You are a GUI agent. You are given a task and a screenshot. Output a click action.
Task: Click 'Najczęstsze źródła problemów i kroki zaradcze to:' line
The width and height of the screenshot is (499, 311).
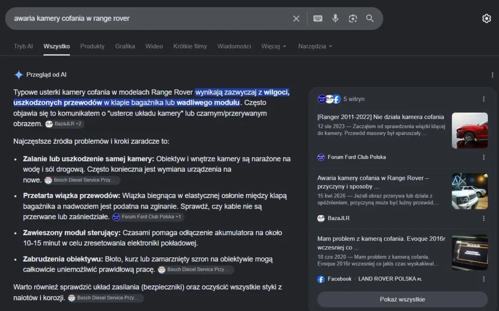click(91, 141)
